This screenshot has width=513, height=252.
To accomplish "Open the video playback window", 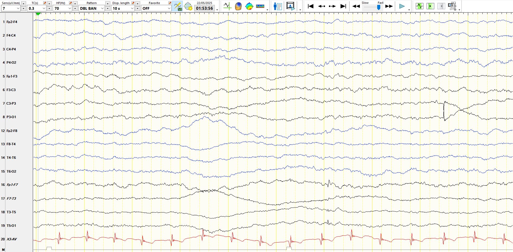I will coord(290,6).
